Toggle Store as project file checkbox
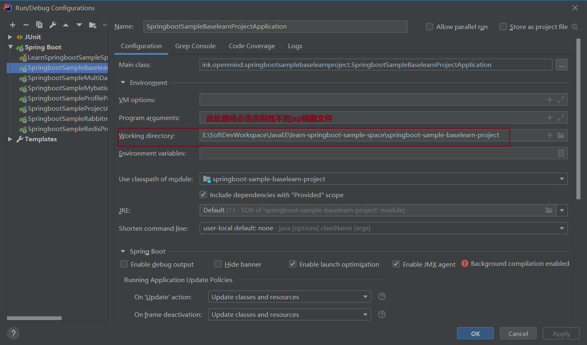 [503, 27]
